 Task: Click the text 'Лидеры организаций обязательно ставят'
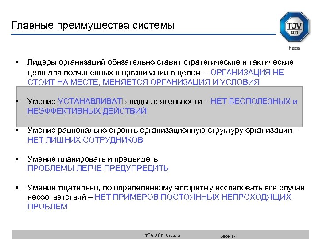coord(104,62)
